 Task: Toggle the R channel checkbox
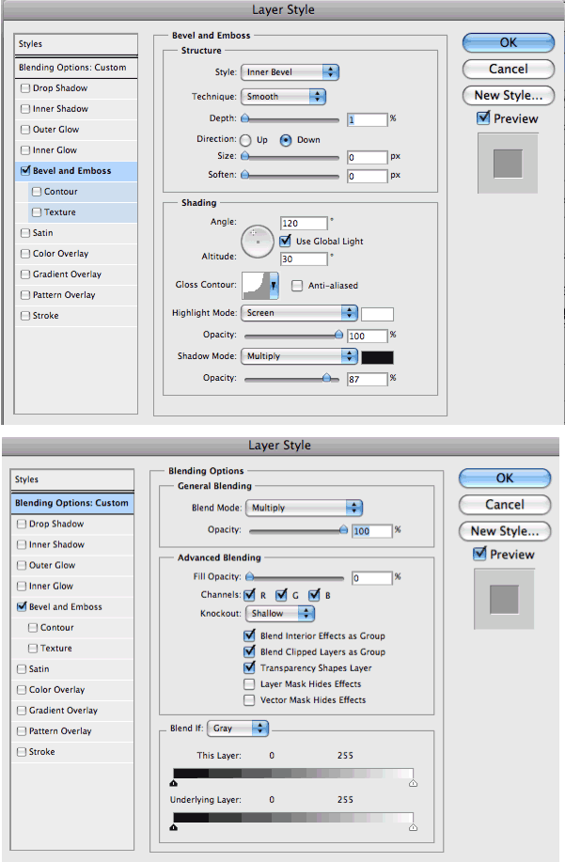click(x=249, y=595)
